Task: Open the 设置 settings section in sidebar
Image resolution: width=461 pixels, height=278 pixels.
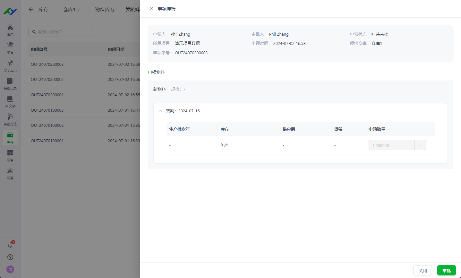Action: click(10, 171)
